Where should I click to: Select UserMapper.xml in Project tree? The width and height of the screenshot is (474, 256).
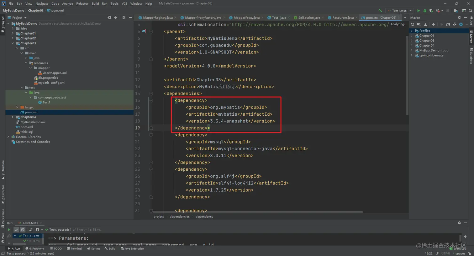pyautogui.click(x=55, y=73)
